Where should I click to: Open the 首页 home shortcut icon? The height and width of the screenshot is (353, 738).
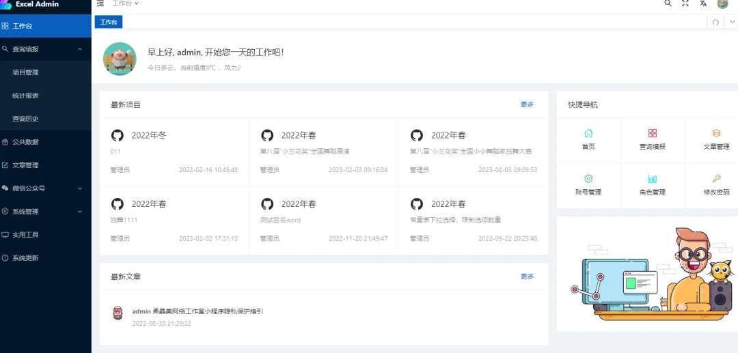588,134
